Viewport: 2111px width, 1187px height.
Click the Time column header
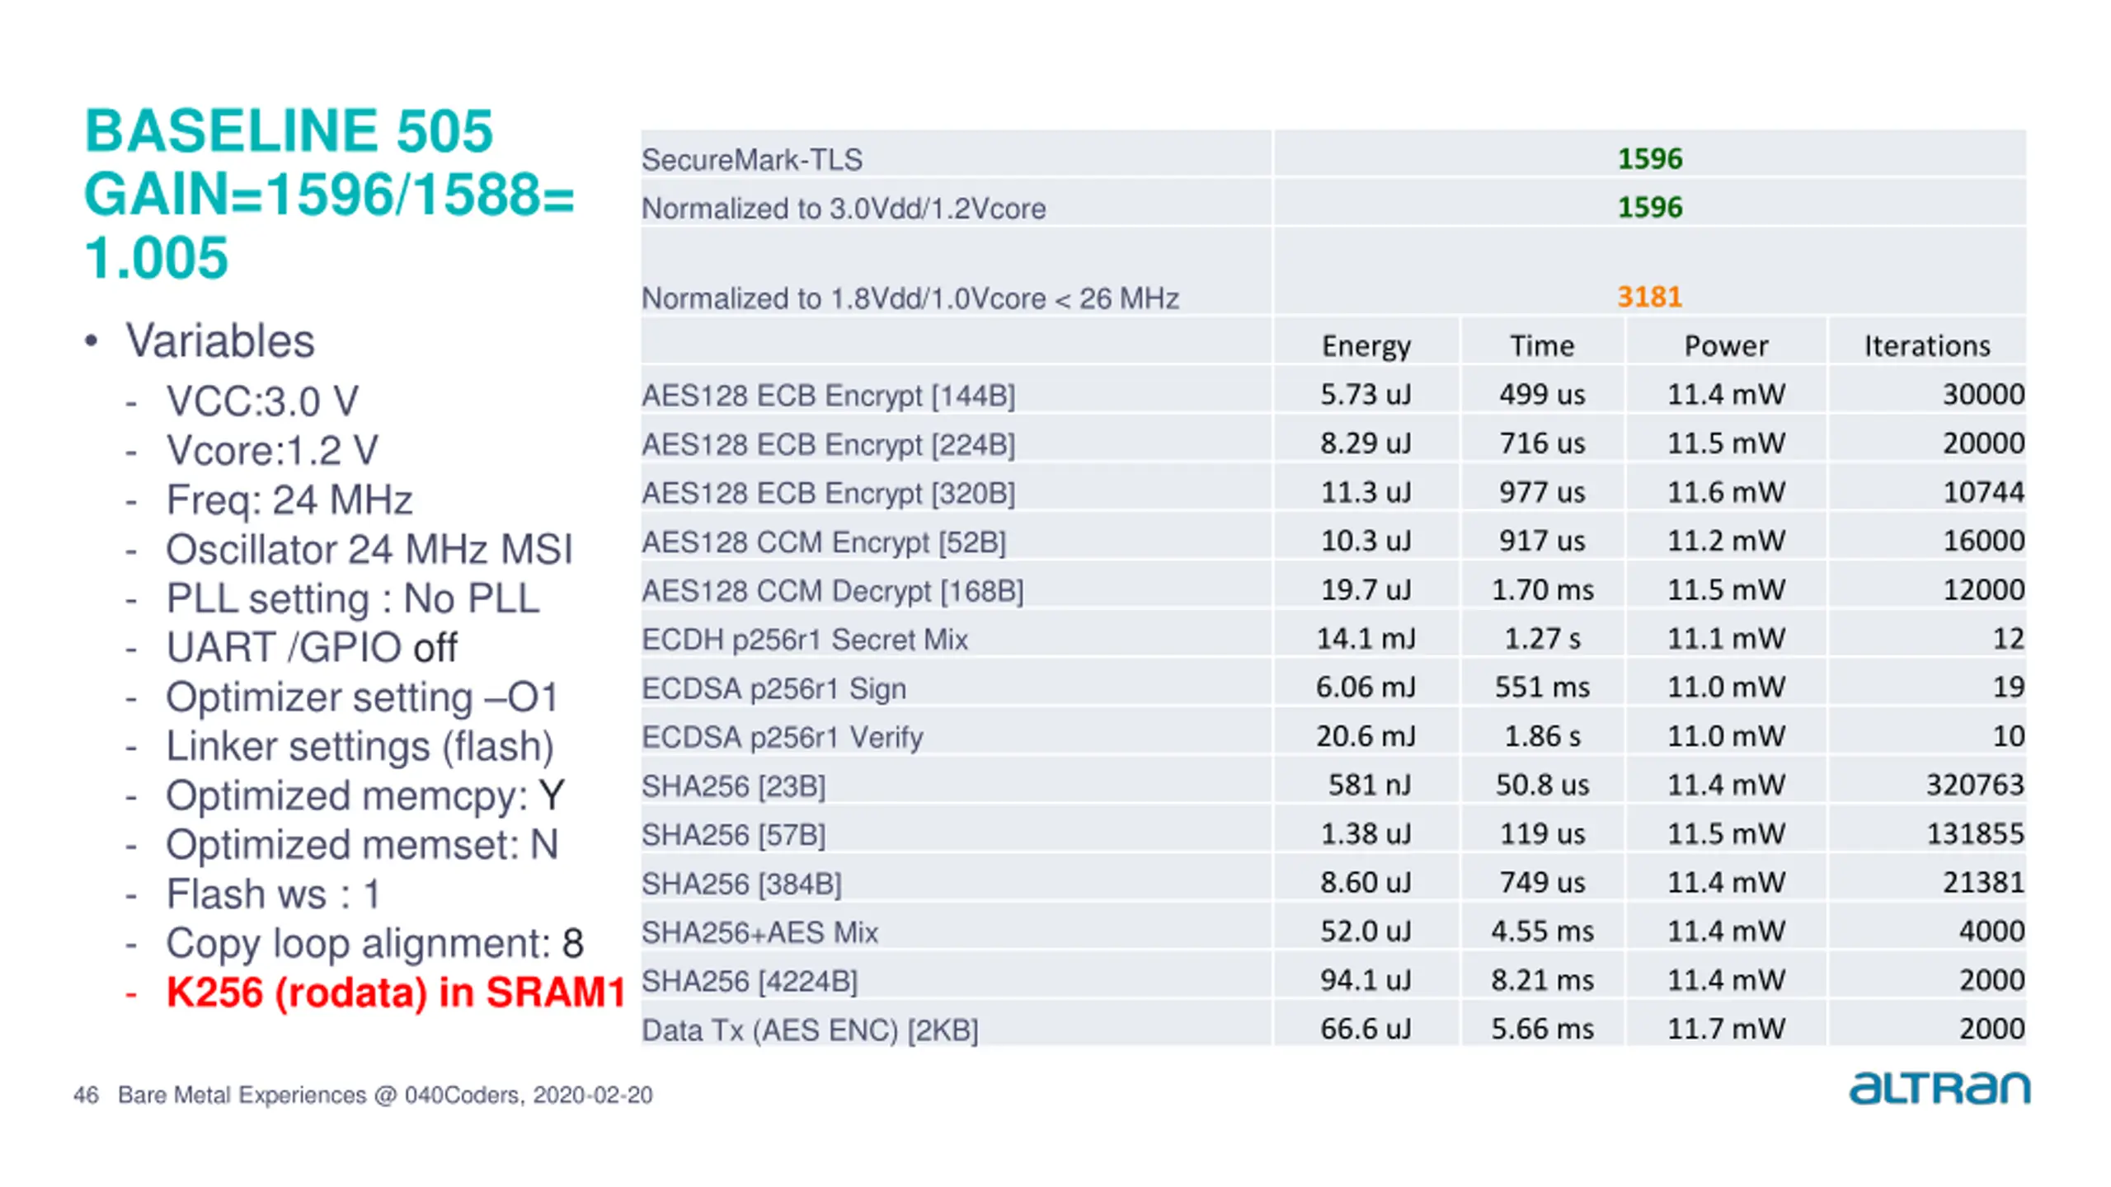(1541, 345)
